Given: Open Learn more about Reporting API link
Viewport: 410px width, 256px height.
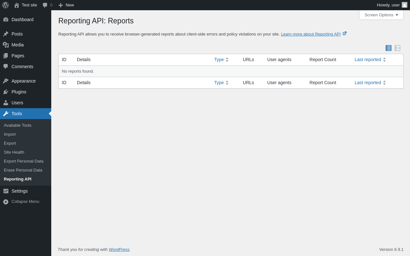Looking at the screenshot, I should tap(311, 34).
